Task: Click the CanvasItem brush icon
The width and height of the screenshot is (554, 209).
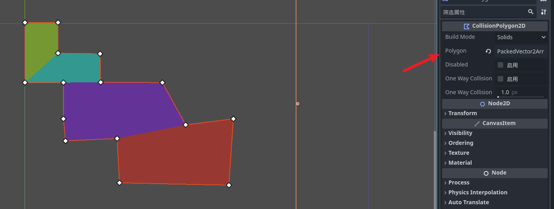Action: (x=477, y=123)
